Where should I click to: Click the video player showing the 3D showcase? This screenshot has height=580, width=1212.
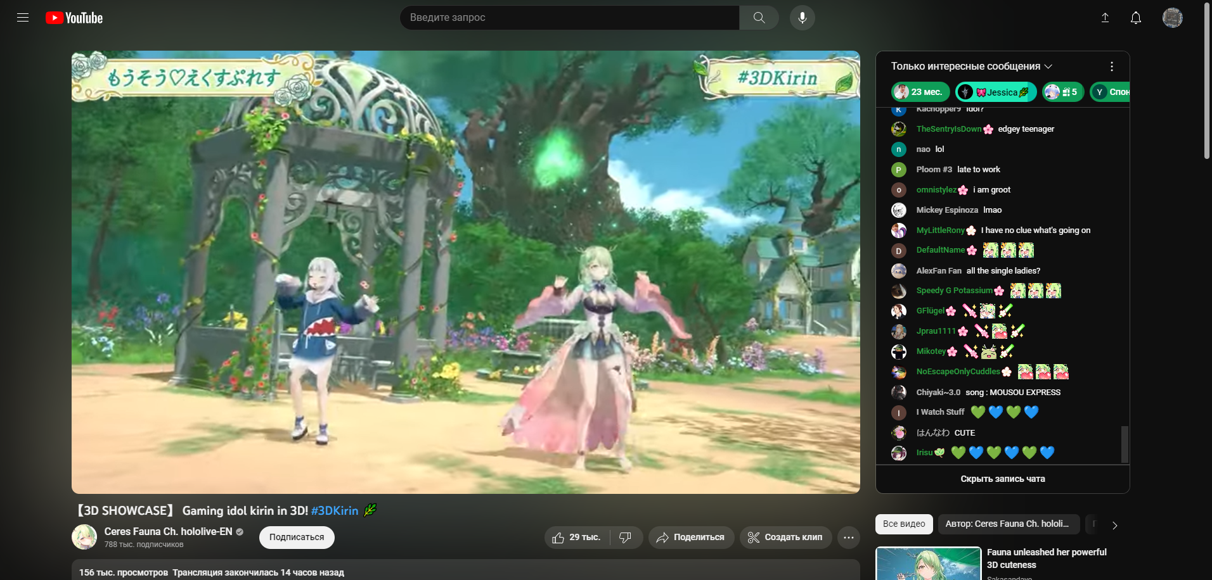(466, 272)
